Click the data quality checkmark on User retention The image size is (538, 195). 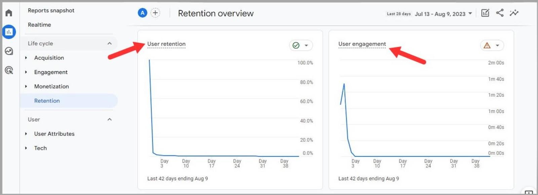click(x=296, y=45)
